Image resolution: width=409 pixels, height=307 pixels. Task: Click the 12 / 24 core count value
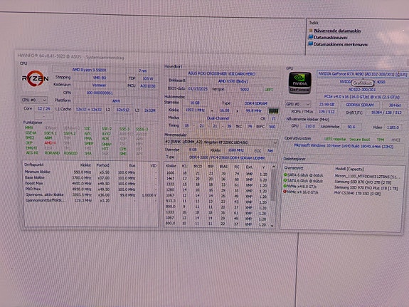tap(44, 108)
